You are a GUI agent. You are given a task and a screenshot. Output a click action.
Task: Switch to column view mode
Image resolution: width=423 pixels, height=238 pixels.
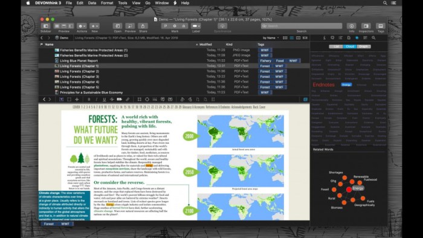tap(298, 37)
